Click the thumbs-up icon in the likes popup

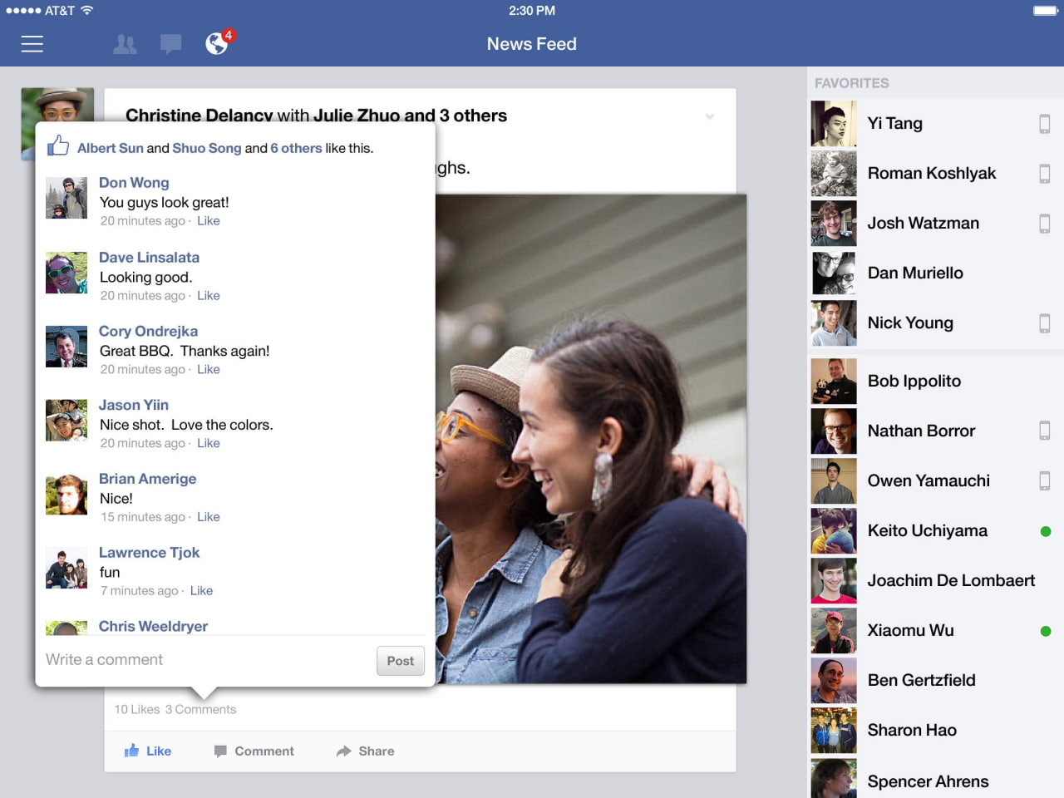[57, 145]
